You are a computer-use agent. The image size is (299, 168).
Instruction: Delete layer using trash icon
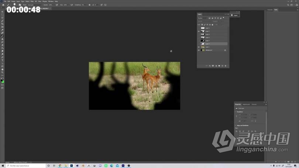pos(226,66)
